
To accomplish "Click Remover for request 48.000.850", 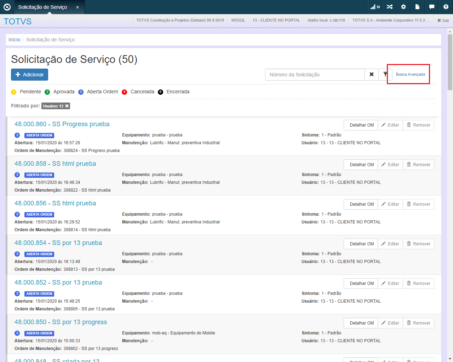I will click(419, 323).
